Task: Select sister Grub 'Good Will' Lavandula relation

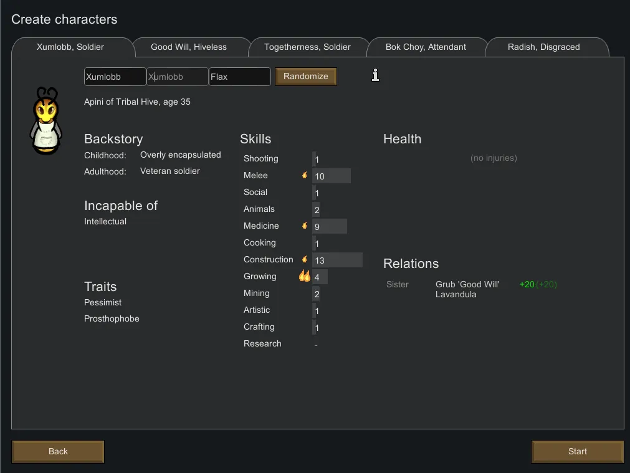Action: [467, 289]
